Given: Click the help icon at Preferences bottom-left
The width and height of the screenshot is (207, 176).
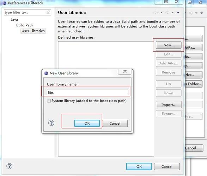Looking at the screenshot, I should coord(10,166).
